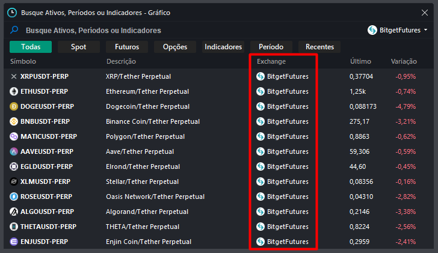Sort by the Descrição column header

coord(122,61)
